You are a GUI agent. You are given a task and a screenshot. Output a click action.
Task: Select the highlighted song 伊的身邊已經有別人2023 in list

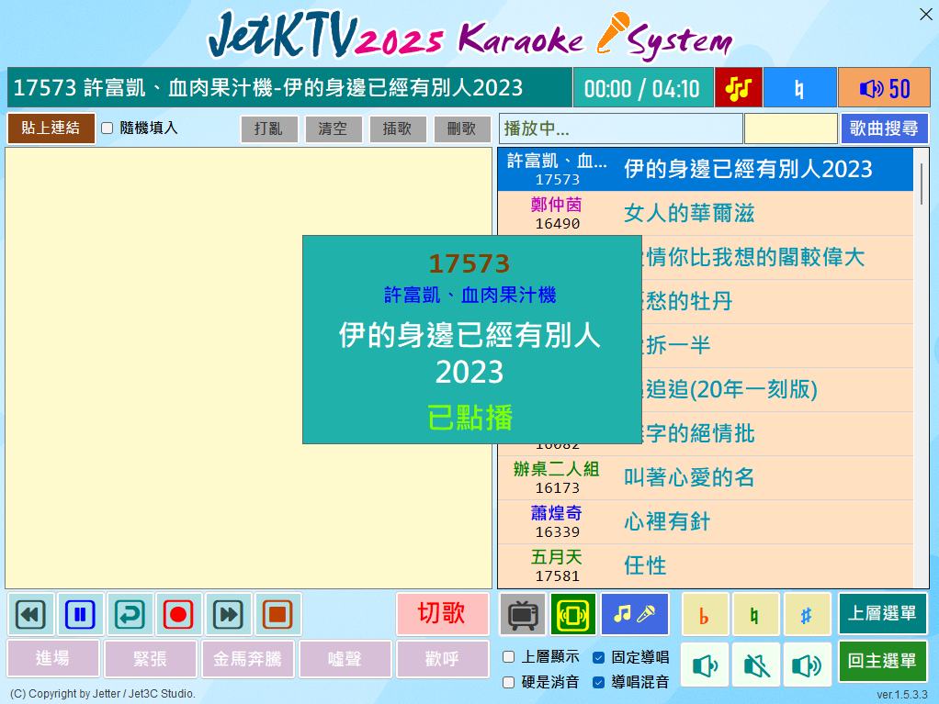(x=706, y=169)
